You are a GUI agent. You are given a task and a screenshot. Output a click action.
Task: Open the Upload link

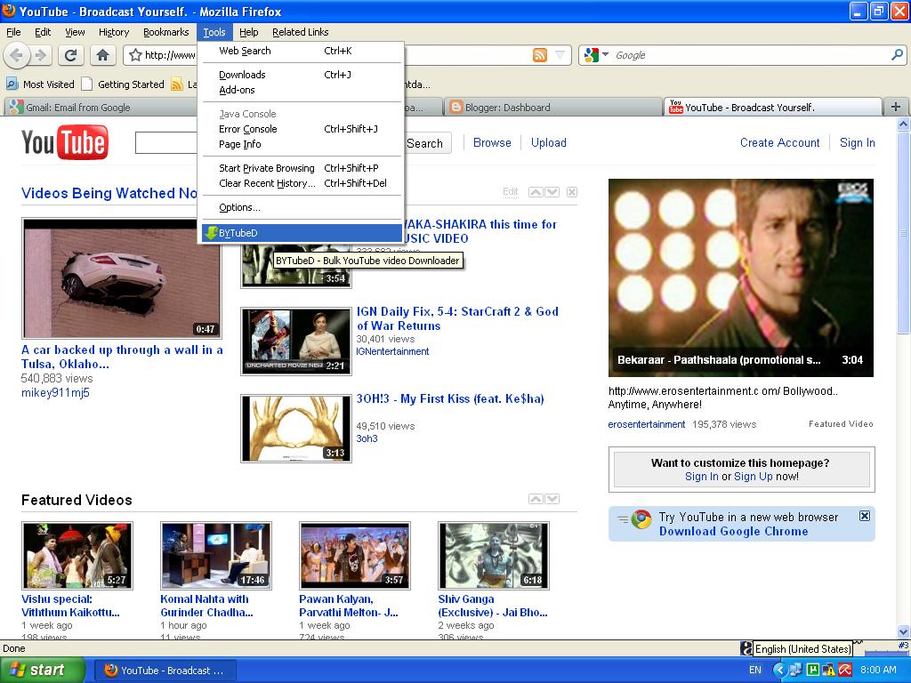click(x=548, y=143)
